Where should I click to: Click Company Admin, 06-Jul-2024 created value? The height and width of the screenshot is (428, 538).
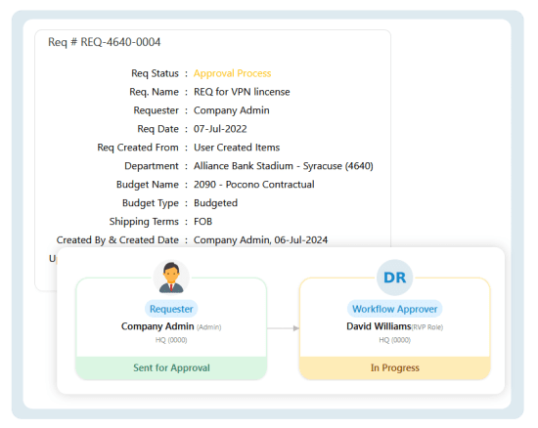coord(261,239)
